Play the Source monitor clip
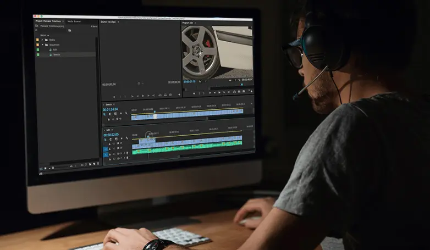Viewport: 430px width, 250px height. click(143, 96)
